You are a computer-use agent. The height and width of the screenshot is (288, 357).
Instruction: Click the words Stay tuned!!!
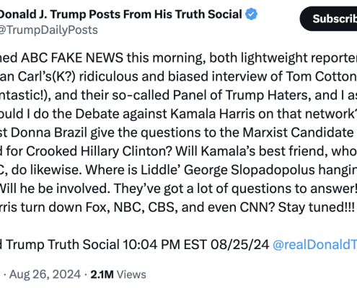[317, 207]
